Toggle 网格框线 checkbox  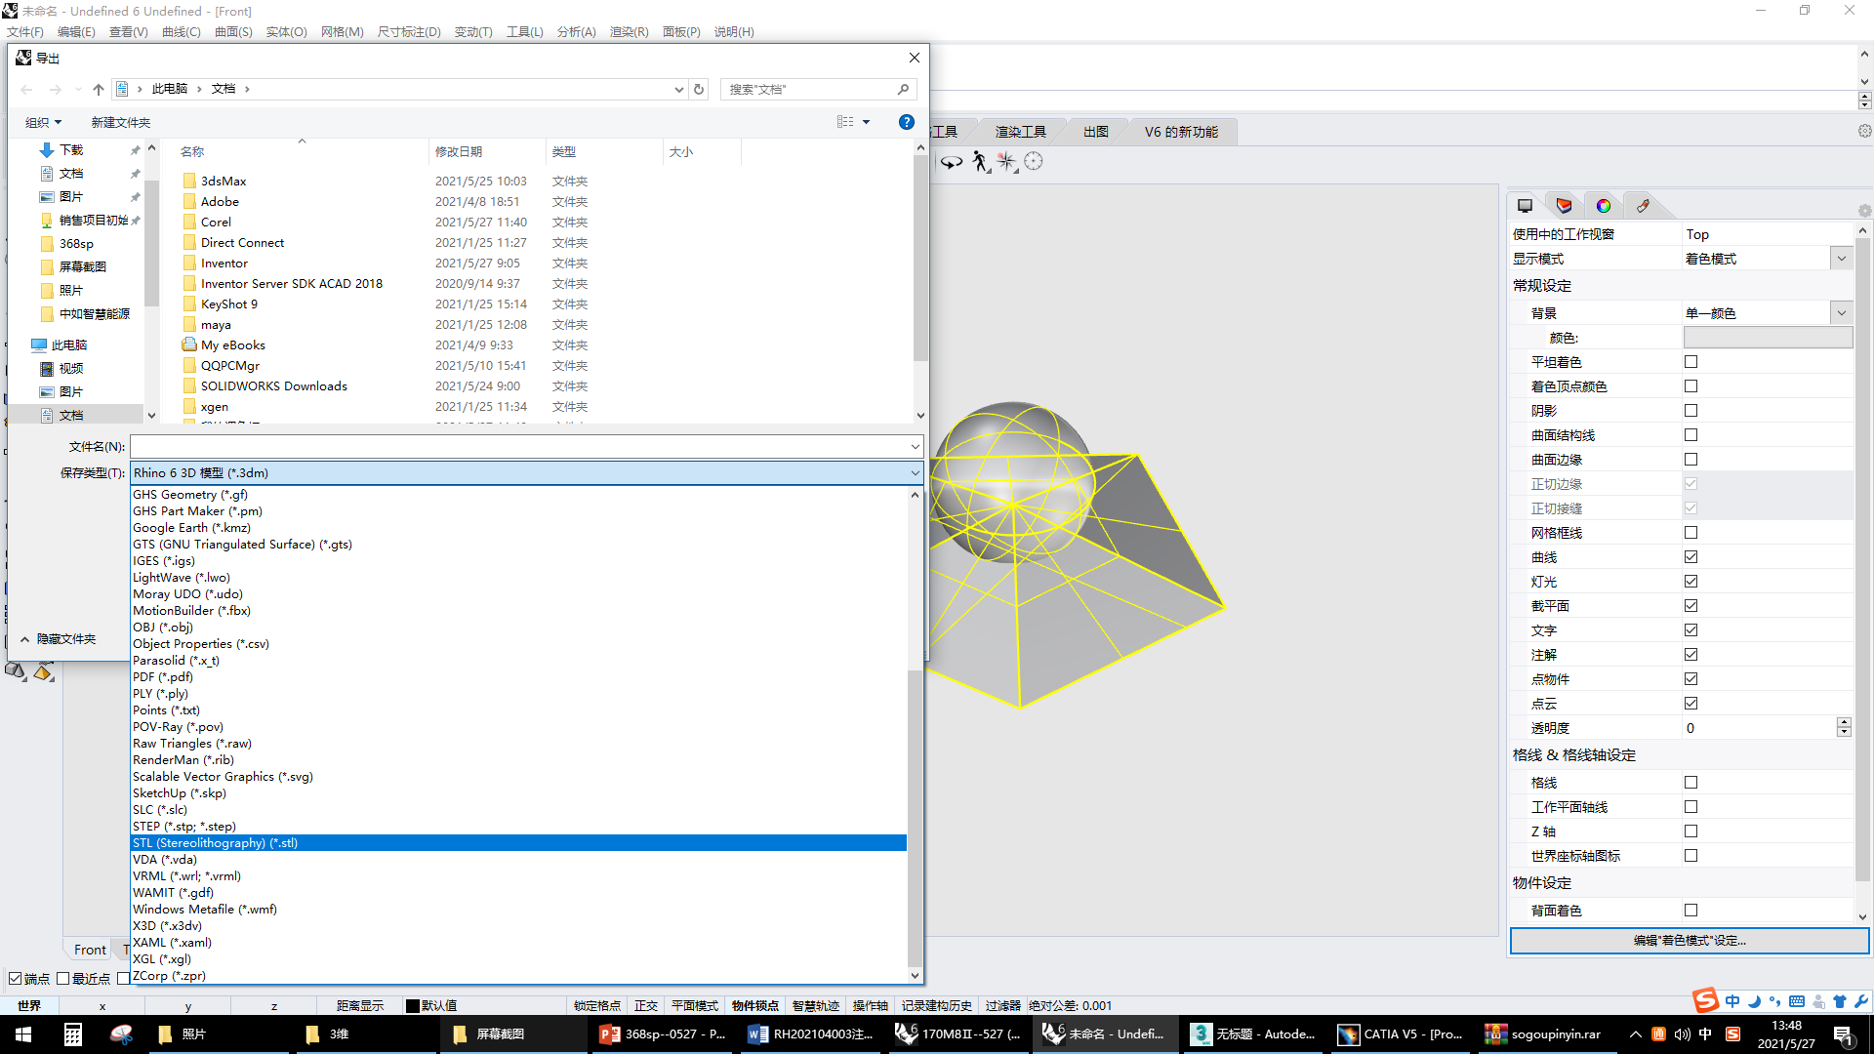[x=1691, y=533]
